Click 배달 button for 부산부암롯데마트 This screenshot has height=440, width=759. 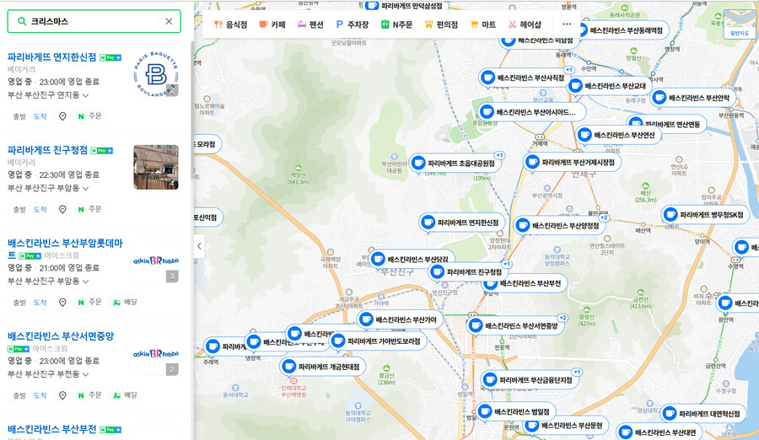click(x=125, y=302)
